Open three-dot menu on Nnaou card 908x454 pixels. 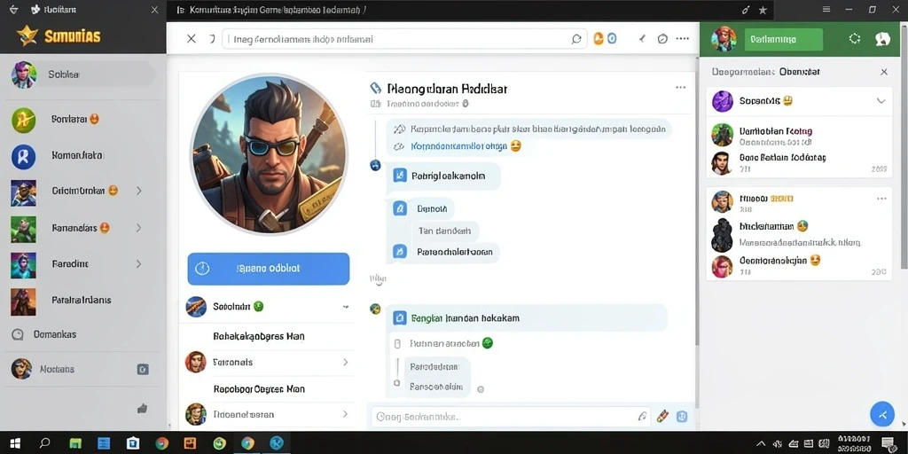point(881,199)
